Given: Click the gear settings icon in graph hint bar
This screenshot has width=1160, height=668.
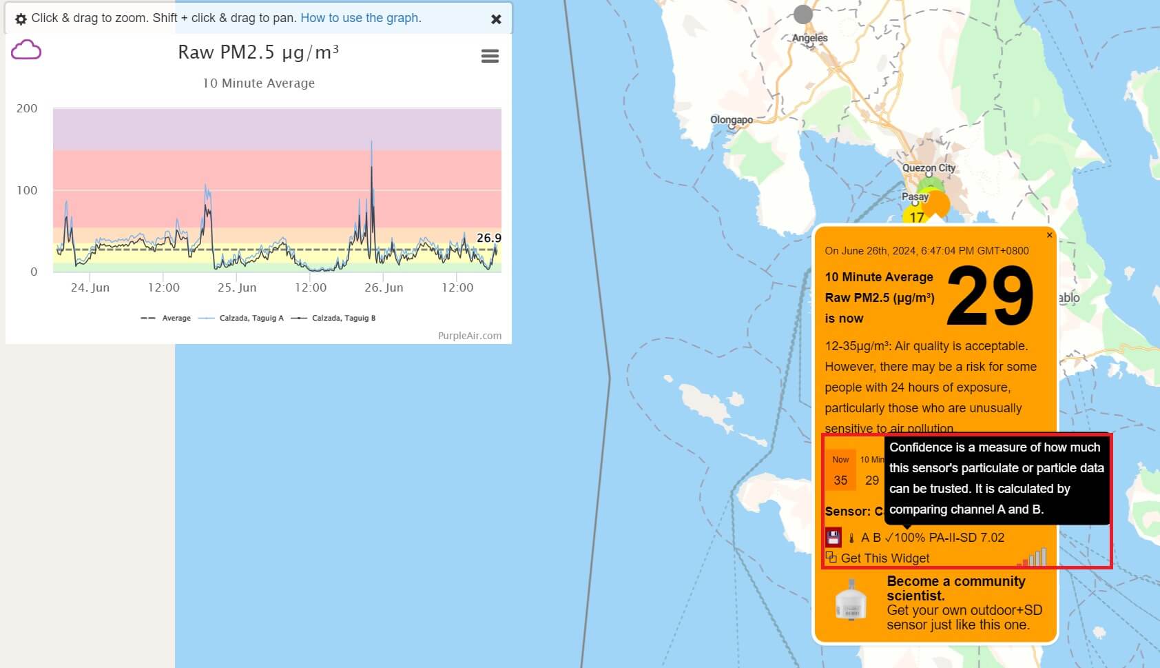Looking at the screenshot, I should (x=21, y=19).
